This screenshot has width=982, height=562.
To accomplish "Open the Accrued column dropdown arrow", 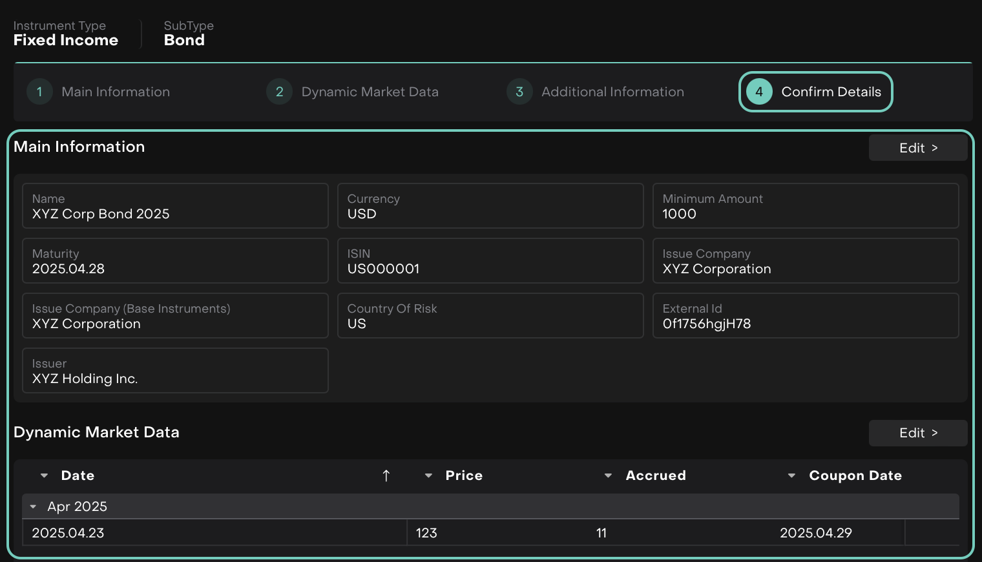I will coord(608,476).
